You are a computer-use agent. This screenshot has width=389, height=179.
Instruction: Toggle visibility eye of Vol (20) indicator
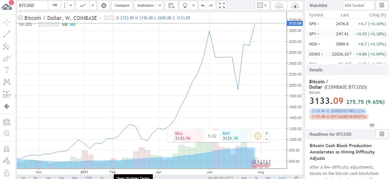pyautogui.click(x=41, y=24)
